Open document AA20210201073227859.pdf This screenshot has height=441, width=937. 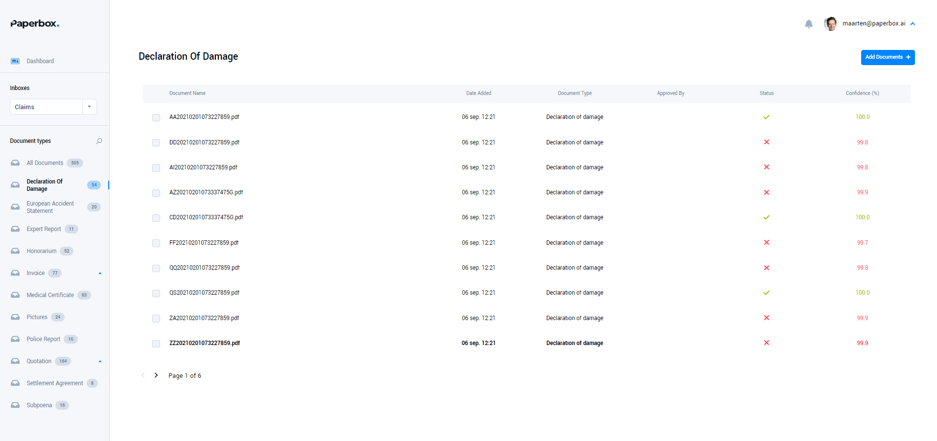click(x=204, y=117)
